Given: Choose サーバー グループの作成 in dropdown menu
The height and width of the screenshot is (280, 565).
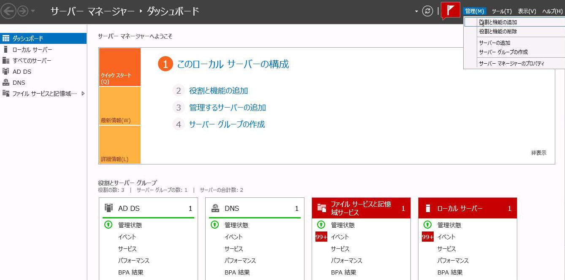Looking at the screenshot, I should [514, 52].
